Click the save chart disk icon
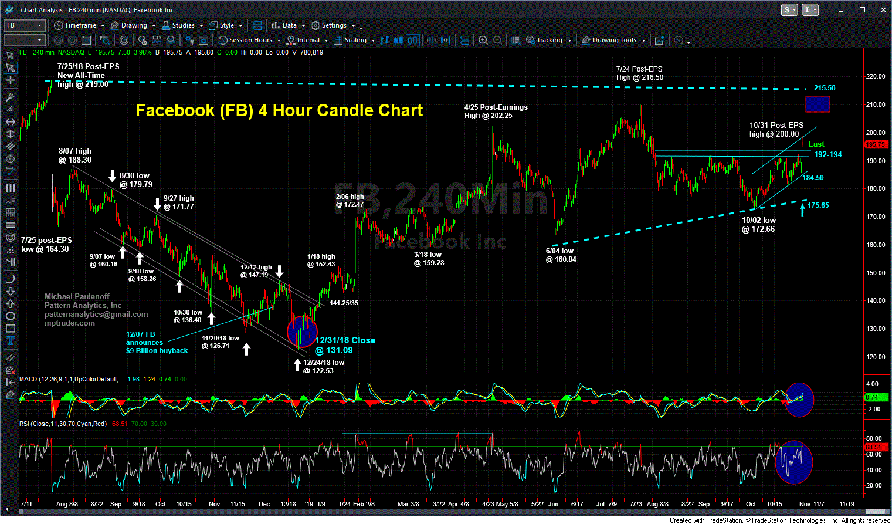Viewport: 892px width, 524px height. click(x=156, y=40)
